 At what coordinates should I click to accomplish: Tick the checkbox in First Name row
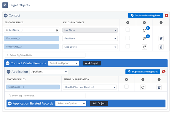[127, 38]
